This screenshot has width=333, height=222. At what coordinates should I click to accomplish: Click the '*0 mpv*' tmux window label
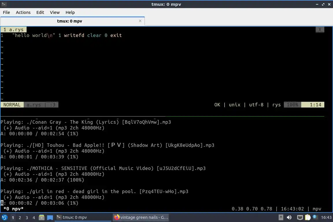point(13,209)
